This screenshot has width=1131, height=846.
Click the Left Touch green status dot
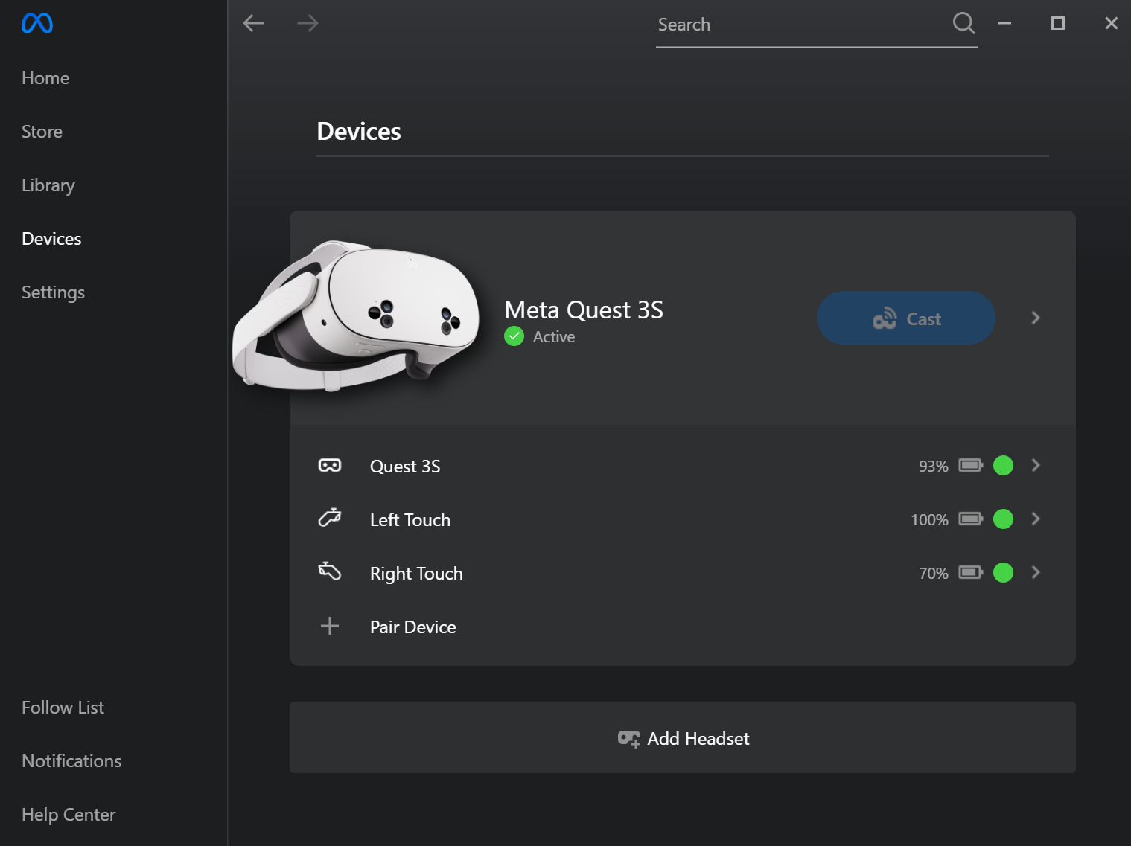point(1003,519)
